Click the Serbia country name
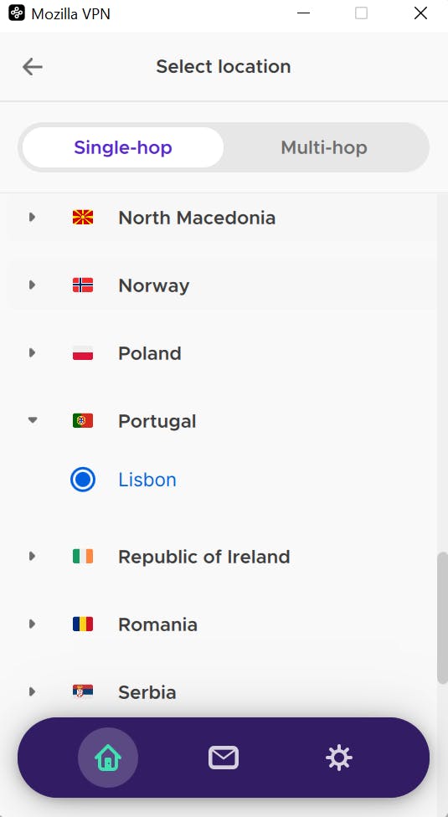The width and height of the screenshot is (448, 817). (x=147, y=692)
